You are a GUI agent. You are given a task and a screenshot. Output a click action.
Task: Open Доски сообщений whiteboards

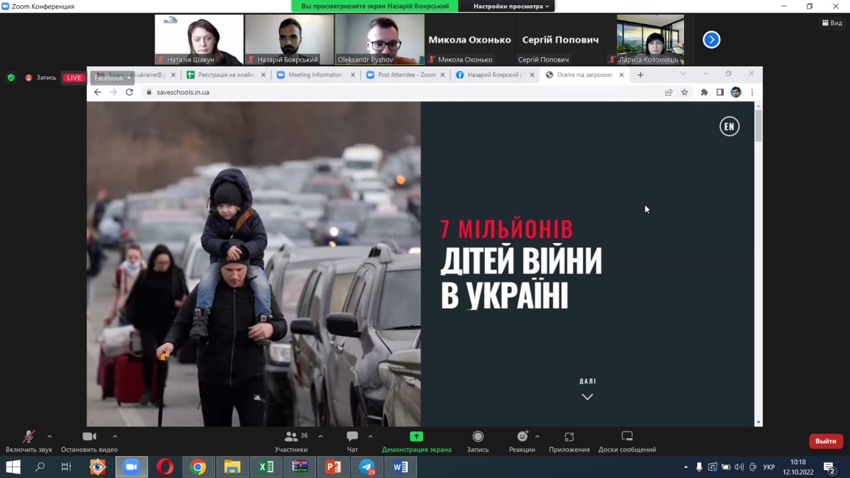pos(627,441)
